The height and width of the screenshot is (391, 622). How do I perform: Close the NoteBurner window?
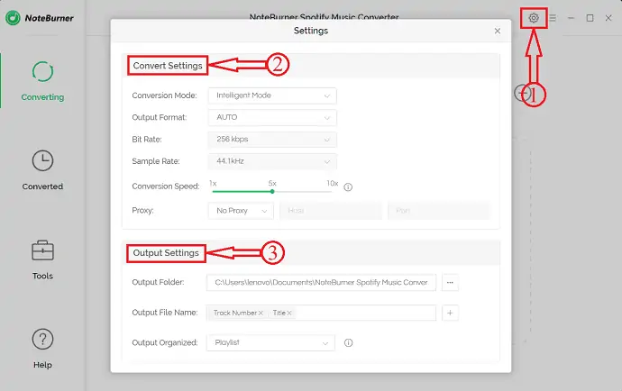click(608, 18)
